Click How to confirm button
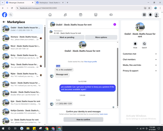163x131 pixels. tap(83, 120)
